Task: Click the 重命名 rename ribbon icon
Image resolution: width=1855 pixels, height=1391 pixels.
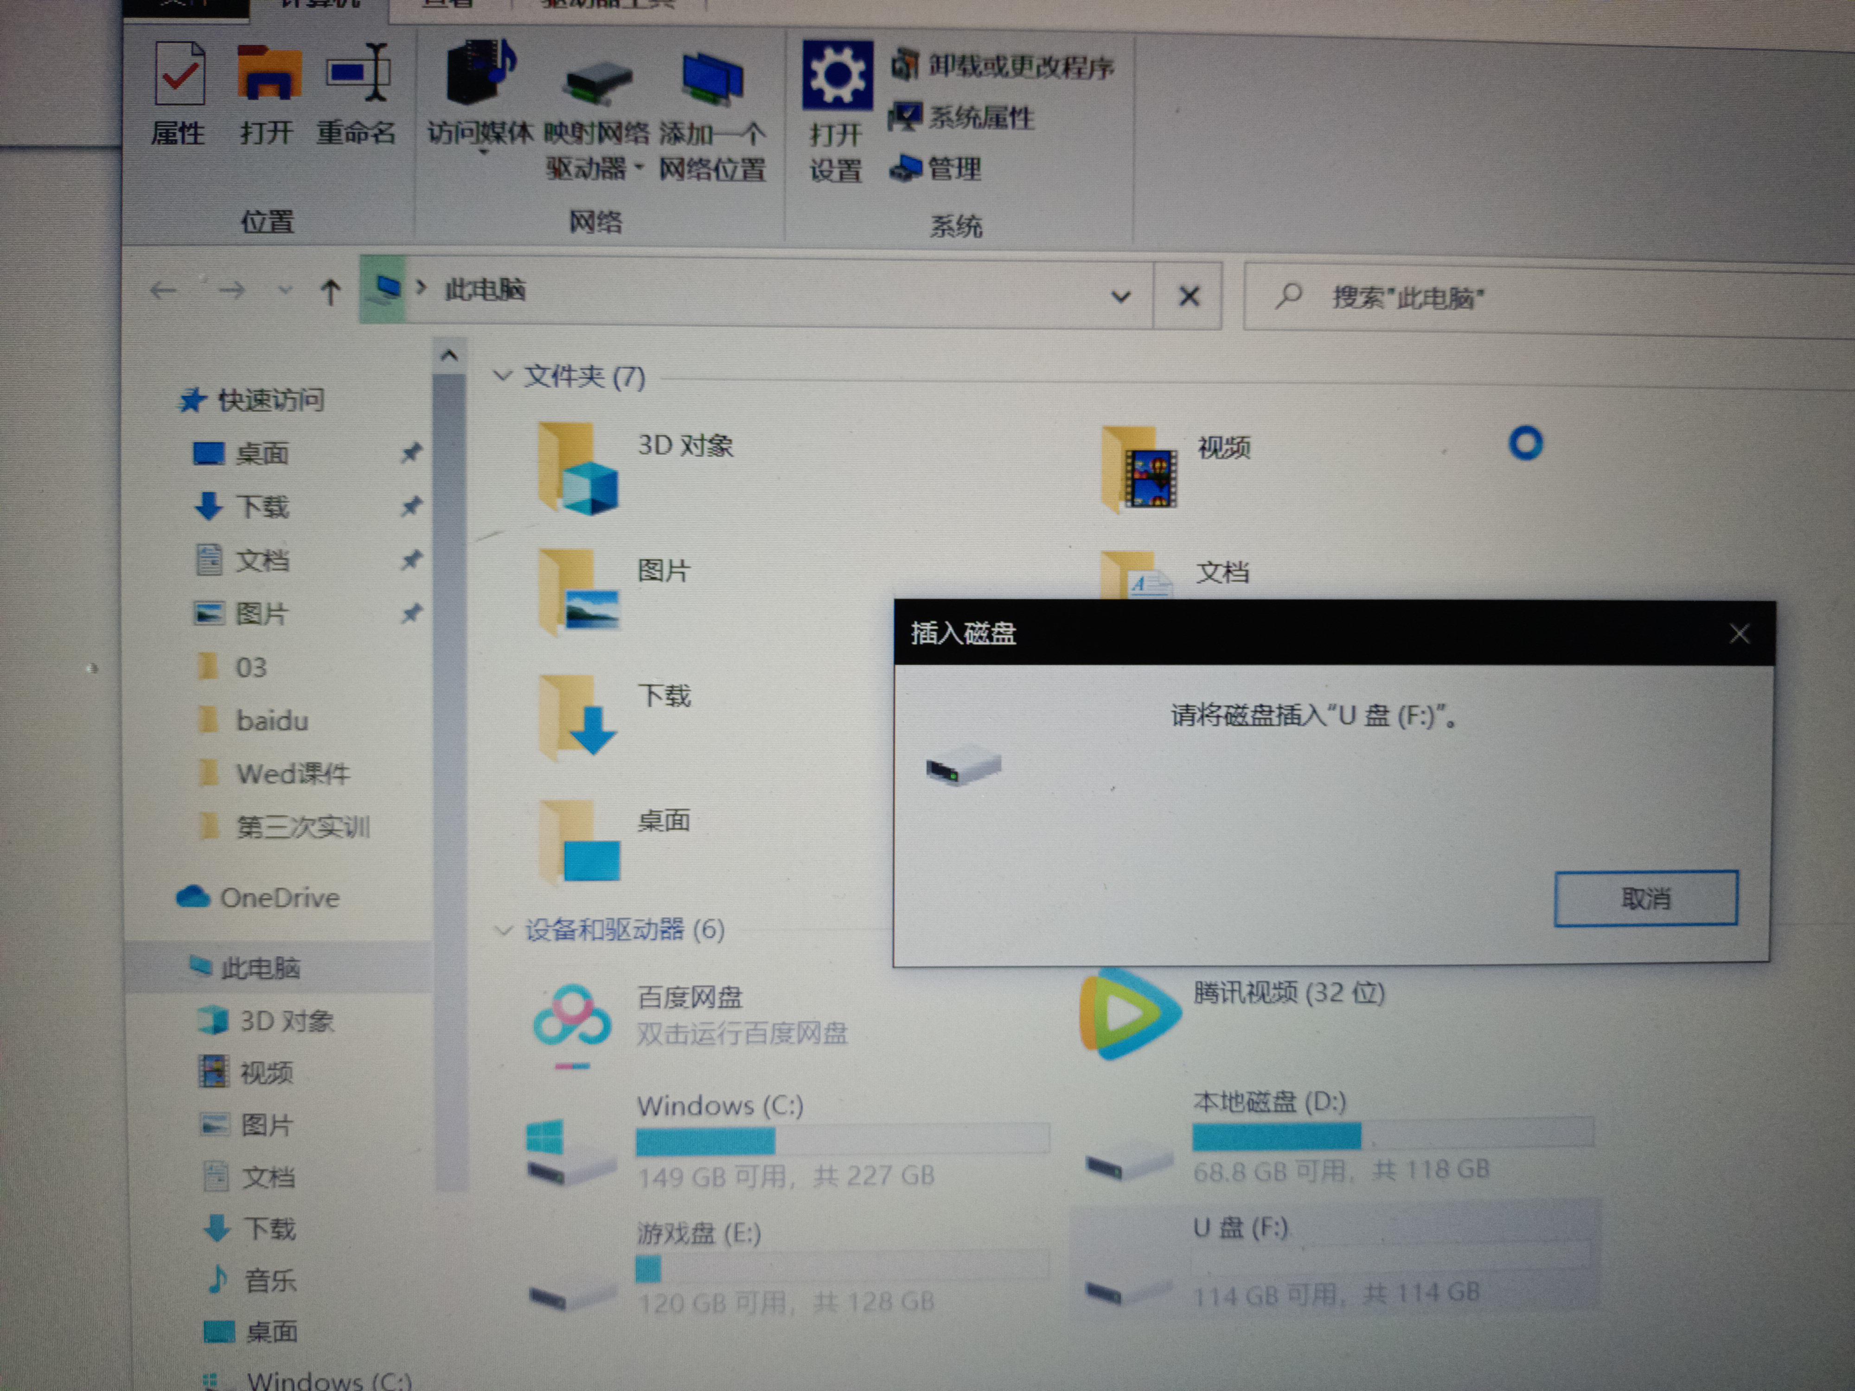Action: click(357, 94)
